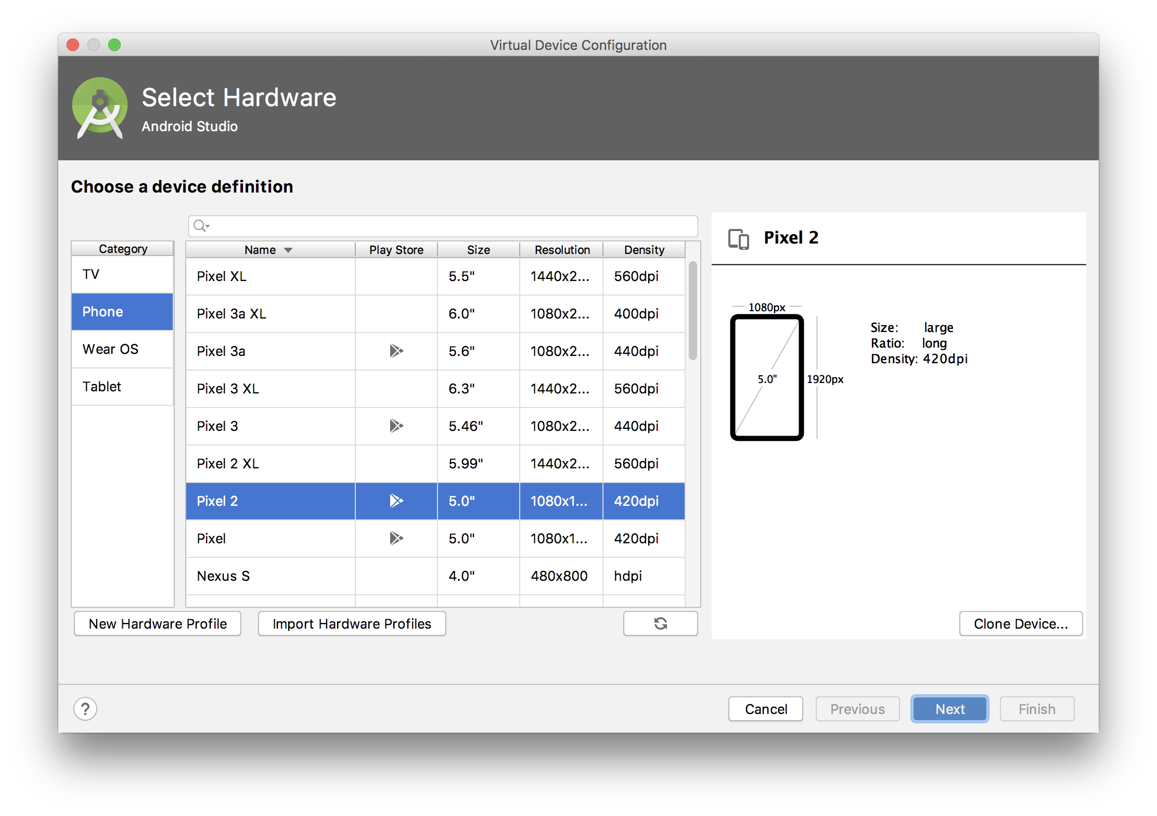Click the device list vertical scrollbar
The image size is (1157, 816).
[692, 311]
